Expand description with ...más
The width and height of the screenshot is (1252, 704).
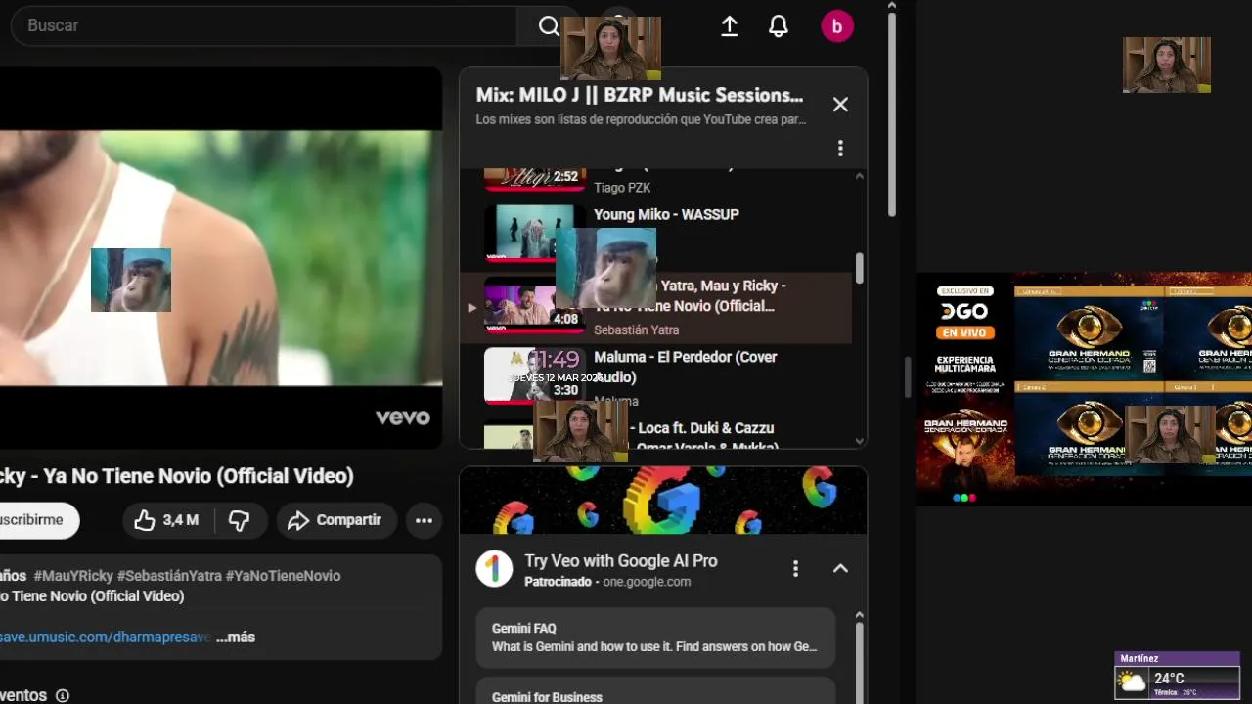(236, 638)
